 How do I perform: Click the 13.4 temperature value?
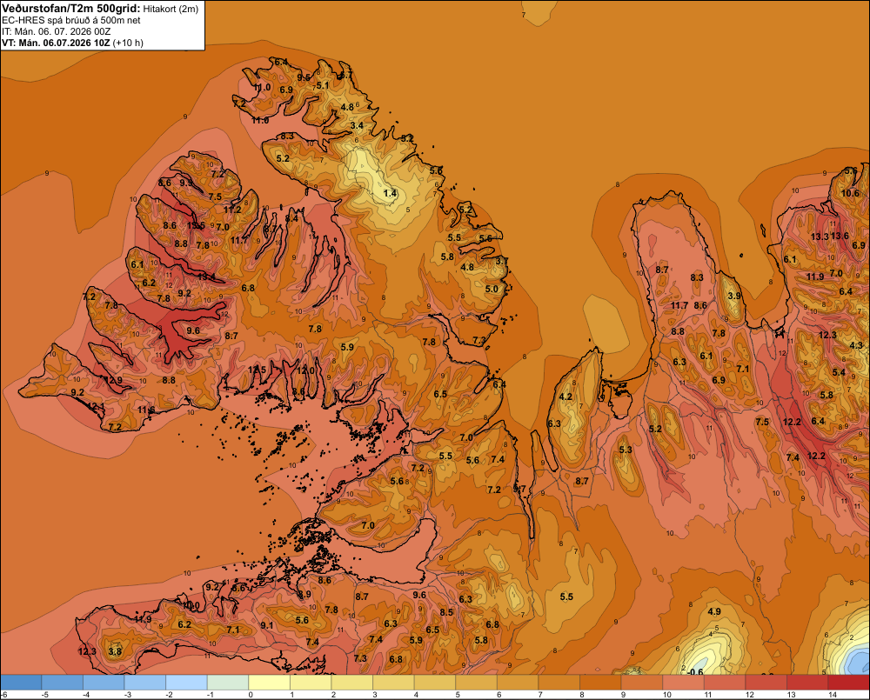(x=206, y=277)
